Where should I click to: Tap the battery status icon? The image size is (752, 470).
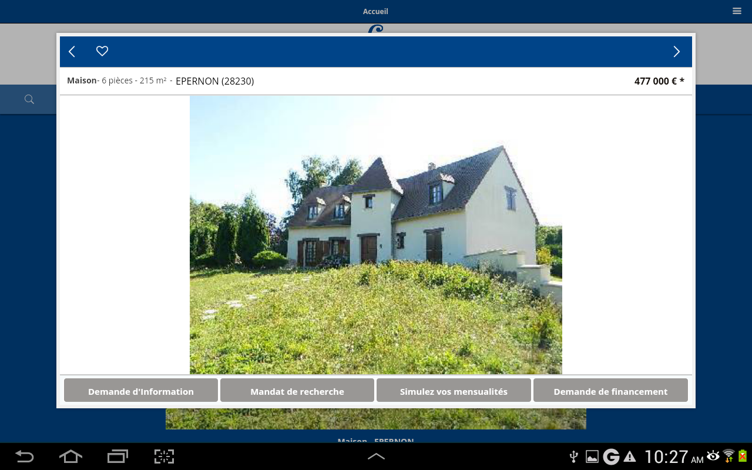click(x=743, y=456)
